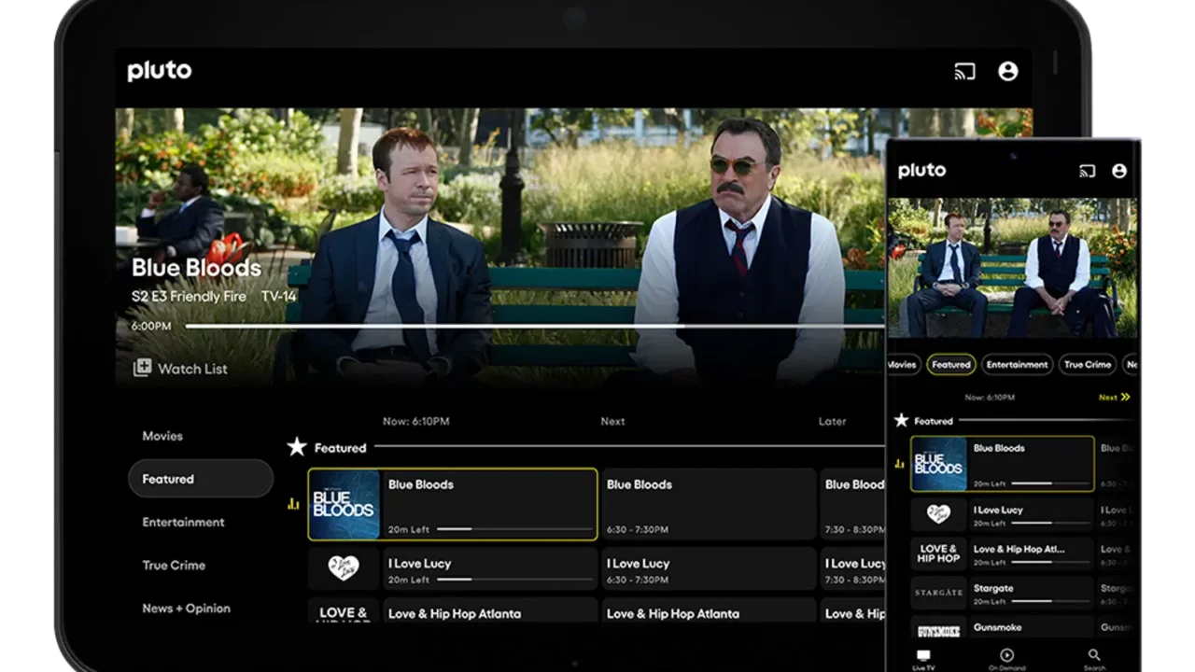Click the 'Now: 6:10PM' time label on tablet
The width and height of the screenshot is (1195, 672).
click(416, 421)
